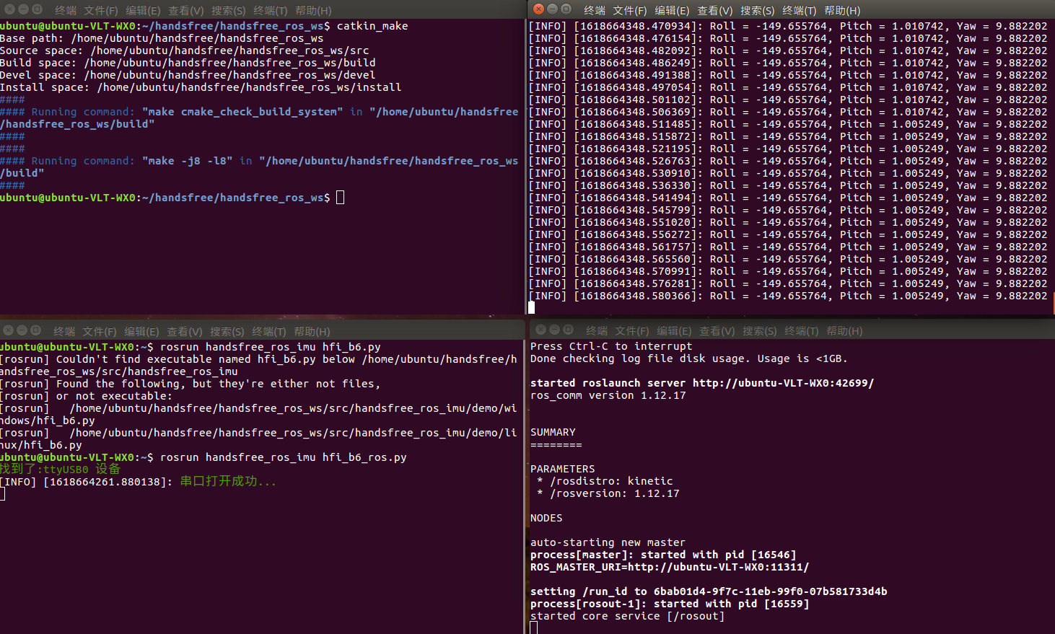Viewport: 1055px width, 634px height.
Task: Open 查看(V) menu in rosrun terminal
Action: (x=184, y=331)
